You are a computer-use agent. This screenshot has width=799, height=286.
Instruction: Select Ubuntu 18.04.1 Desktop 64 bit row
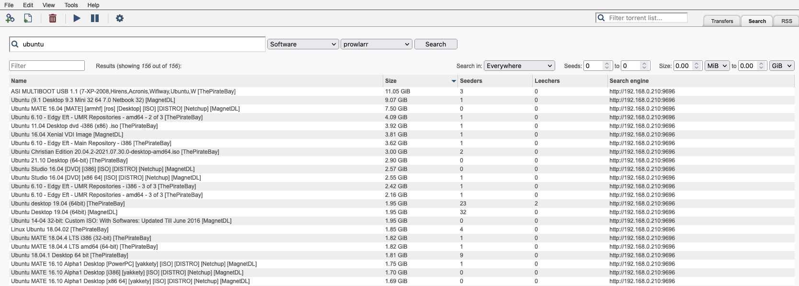[x=401, y=255]
